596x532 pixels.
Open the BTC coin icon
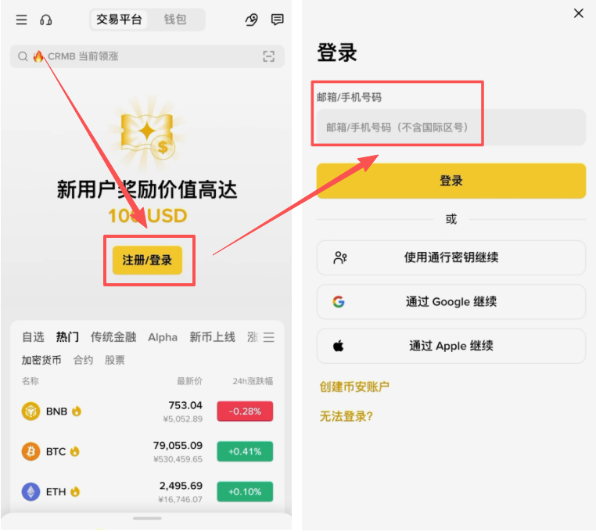31,451
